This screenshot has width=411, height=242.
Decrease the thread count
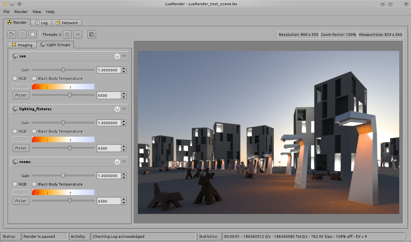tap(77, 34)
